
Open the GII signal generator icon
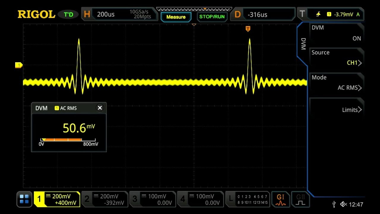coord(300,199)
